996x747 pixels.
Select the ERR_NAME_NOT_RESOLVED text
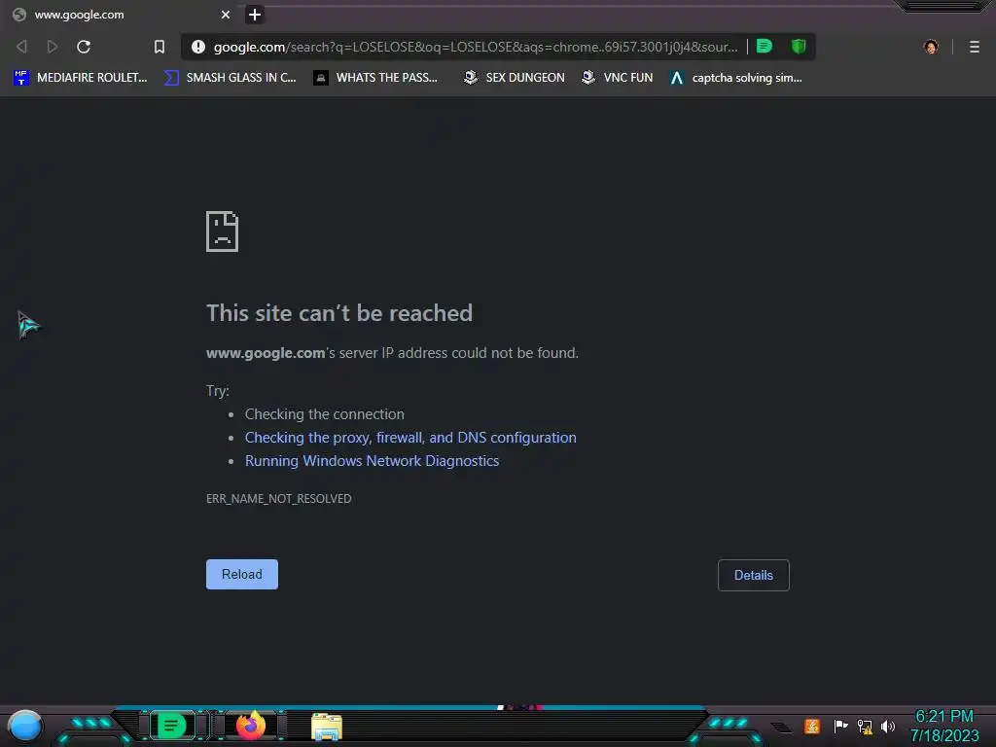pyautogui.click(x=278, y=499)
